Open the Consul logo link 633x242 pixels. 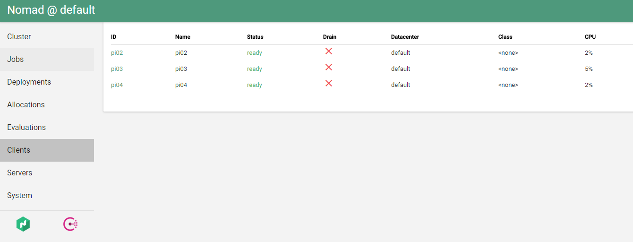pyautogui.click(x=70, y=224)
